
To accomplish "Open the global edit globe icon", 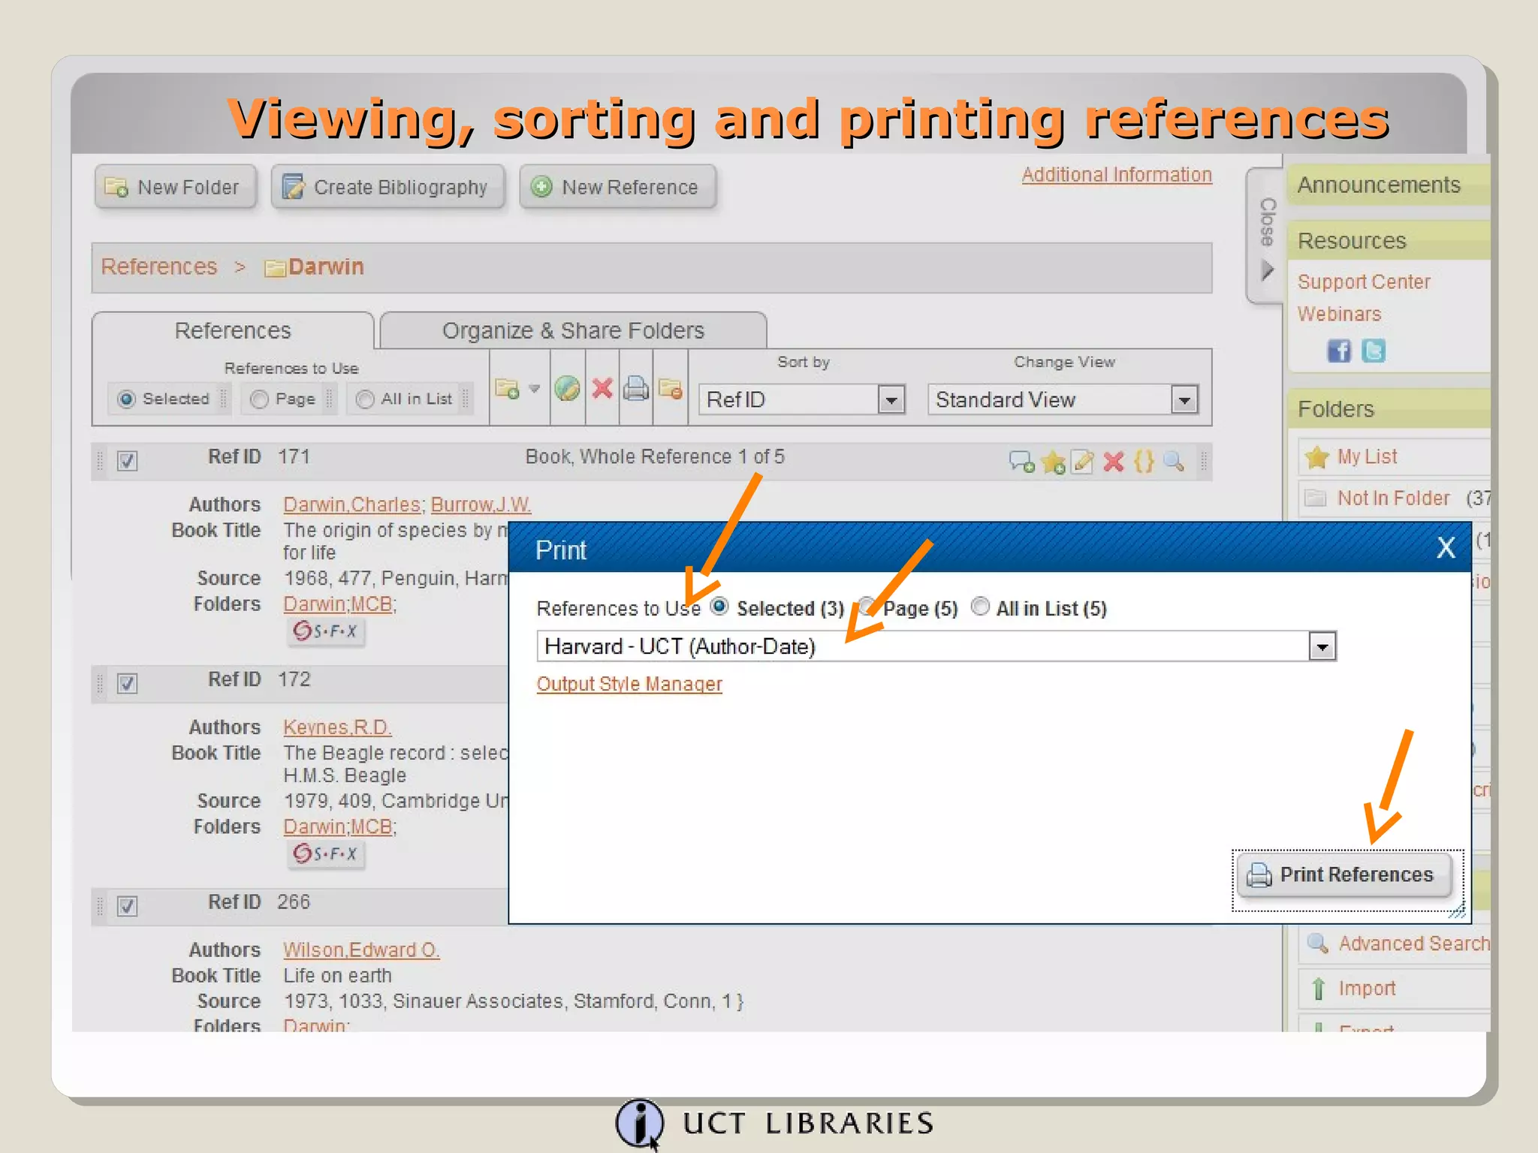I will 567,388.
